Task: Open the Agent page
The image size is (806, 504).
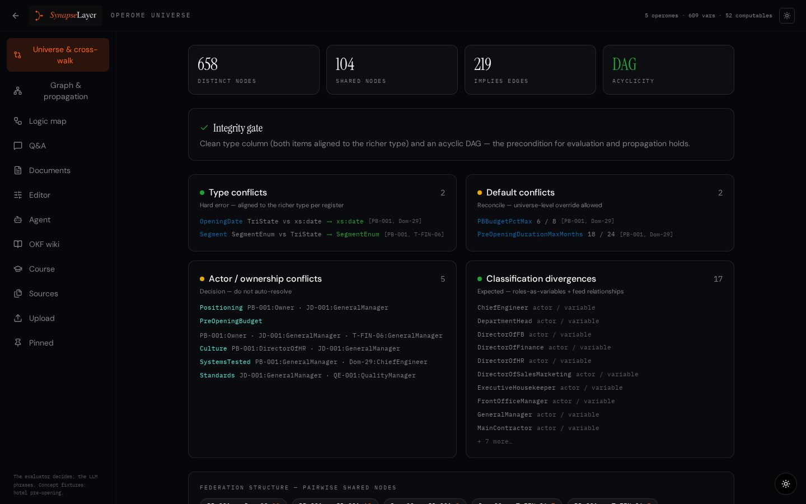Action: (58, 220)
